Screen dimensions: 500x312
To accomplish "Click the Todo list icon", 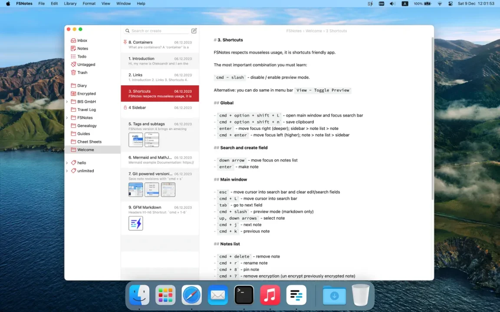I will point(73,56).
